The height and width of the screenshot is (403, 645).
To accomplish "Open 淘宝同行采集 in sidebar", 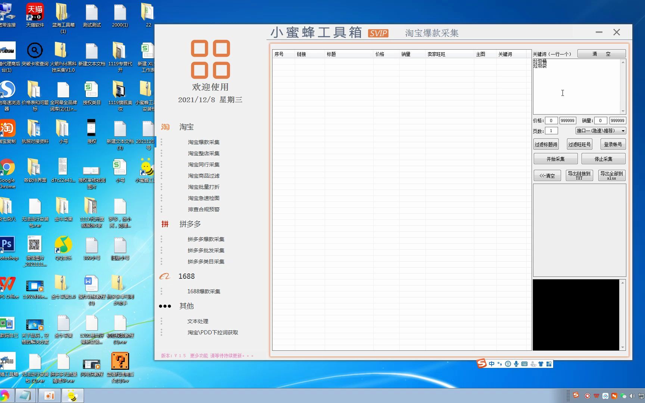I will (x=203, y=165).
